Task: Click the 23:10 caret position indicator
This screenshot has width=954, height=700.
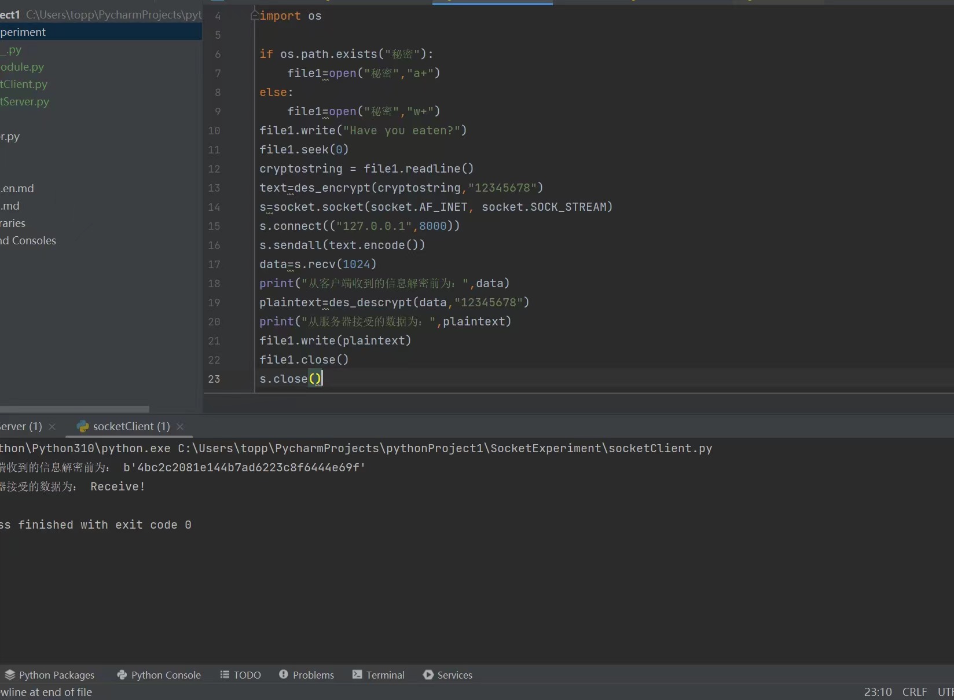Action: point(878,692)
